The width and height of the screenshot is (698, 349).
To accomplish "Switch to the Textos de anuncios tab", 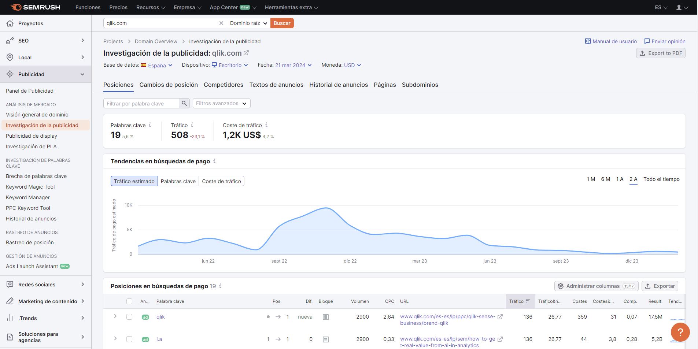I will [x=276, y=85].
